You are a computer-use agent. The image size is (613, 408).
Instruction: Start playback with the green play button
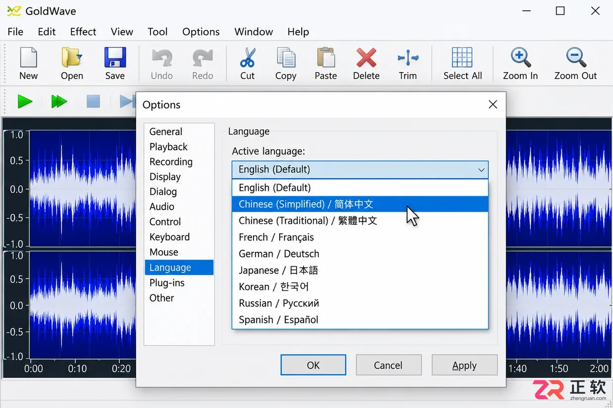tap(25, 102)
